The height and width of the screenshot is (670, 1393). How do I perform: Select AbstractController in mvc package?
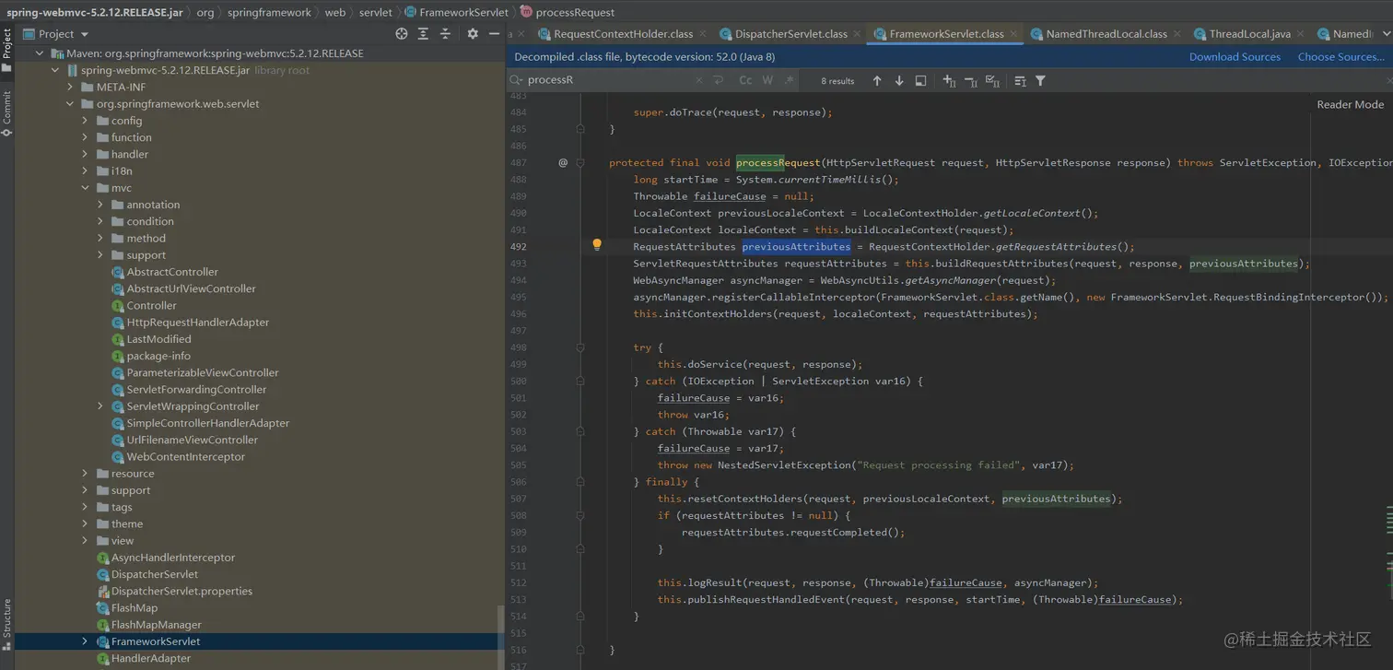click(x=172, y=272)
